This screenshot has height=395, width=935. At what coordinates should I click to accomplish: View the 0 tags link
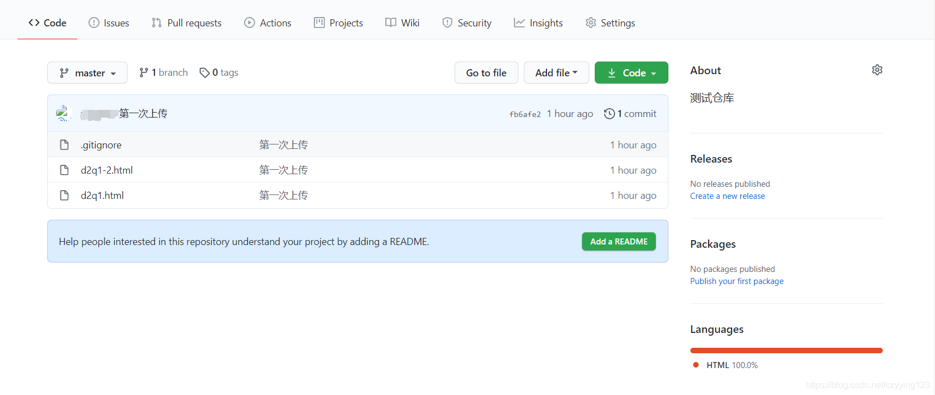pos(219,73)
